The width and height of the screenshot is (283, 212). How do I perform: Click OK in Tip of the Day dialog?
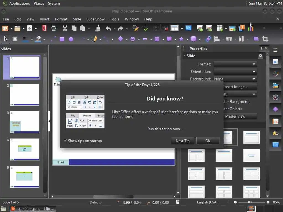click(208, 141)
